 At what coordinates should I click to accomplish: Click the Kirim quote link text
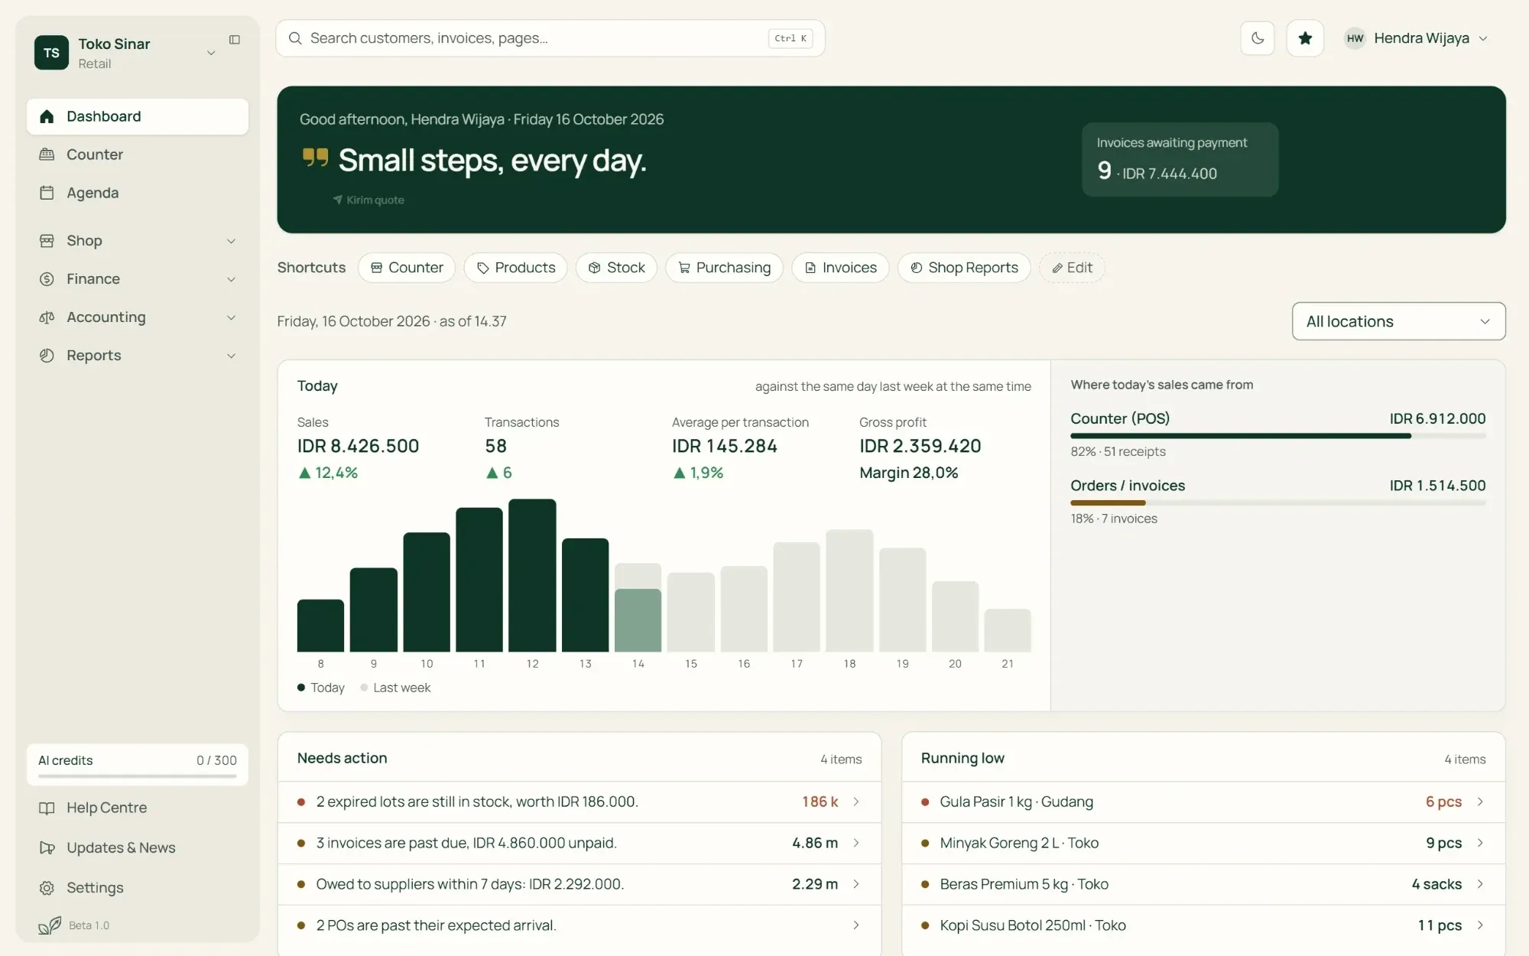[x=375, y=200]
